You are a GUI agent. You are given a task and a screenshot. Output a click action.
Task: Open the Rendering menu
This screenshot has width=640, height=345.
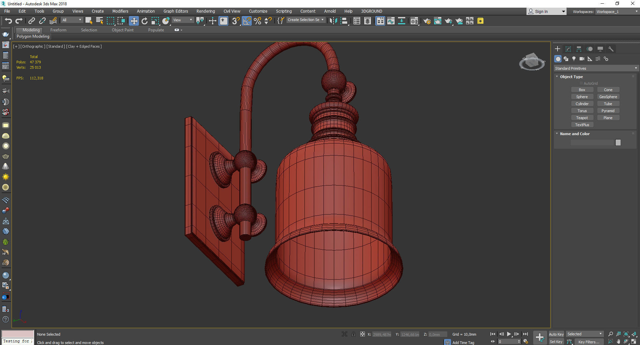pos(206,11)
